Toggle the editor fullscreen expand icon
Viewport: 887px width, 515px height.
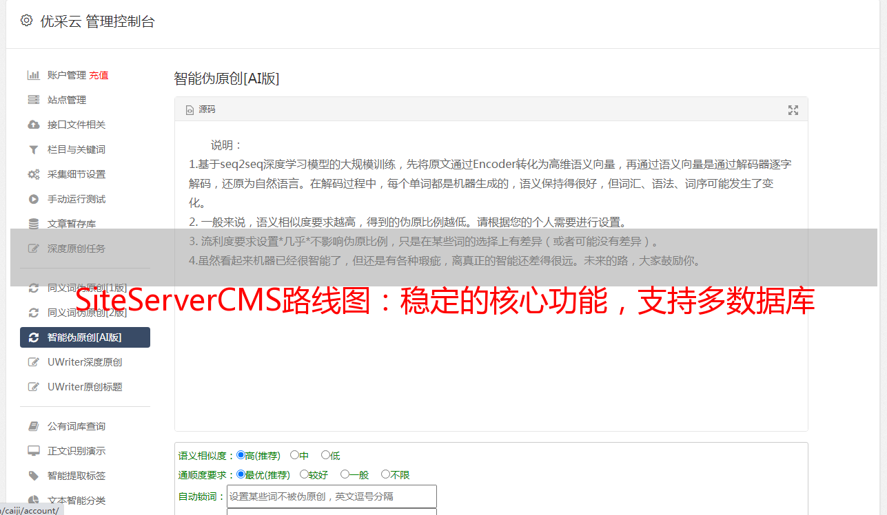(x=793, y=110)
